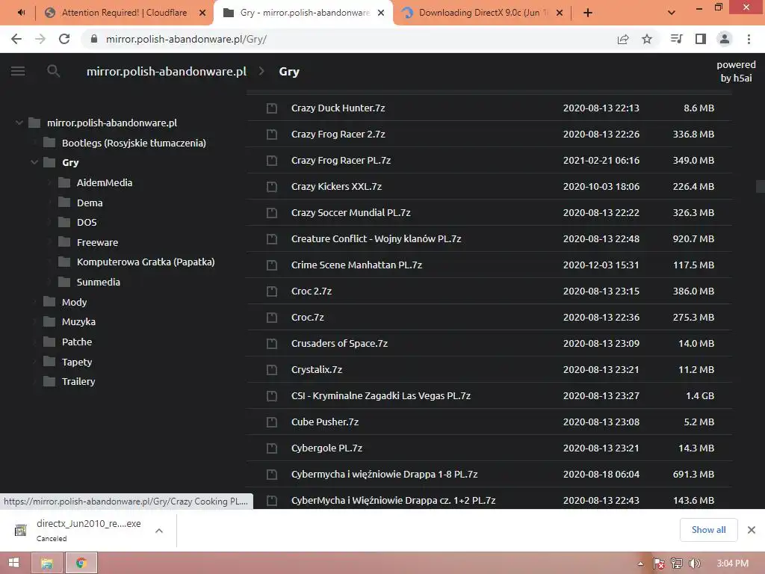
Task: Select Freeware folder in sidebar
Action: (97, 242)
